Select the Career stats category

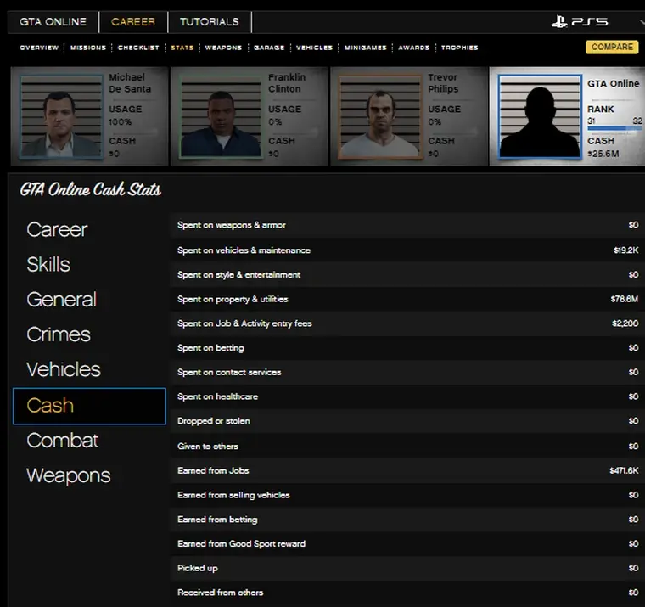click(57, 229)
